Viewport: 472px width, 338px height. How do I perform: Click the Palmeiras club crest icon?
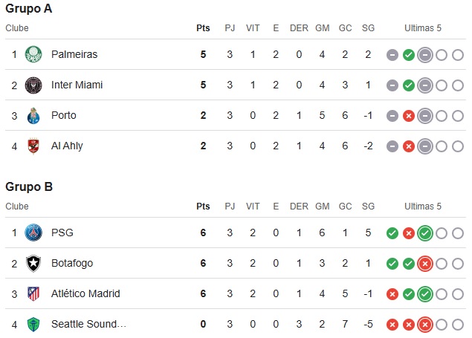(x=33, y=54)
